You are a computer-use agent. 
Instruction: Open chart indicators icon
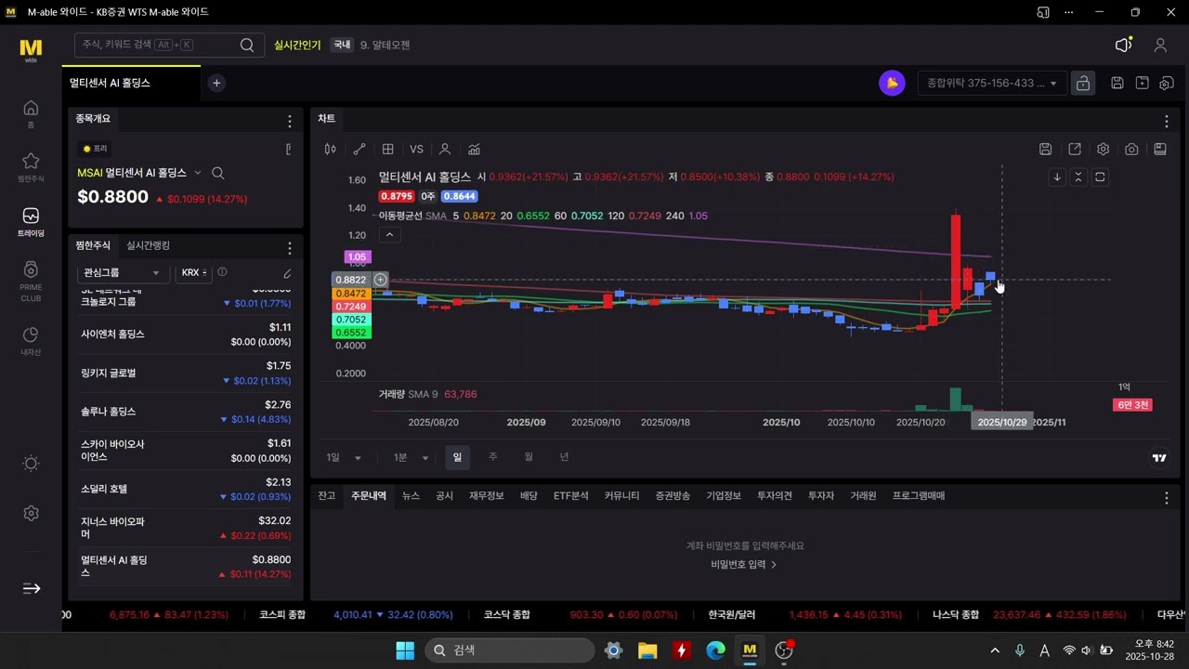(474, 149)
